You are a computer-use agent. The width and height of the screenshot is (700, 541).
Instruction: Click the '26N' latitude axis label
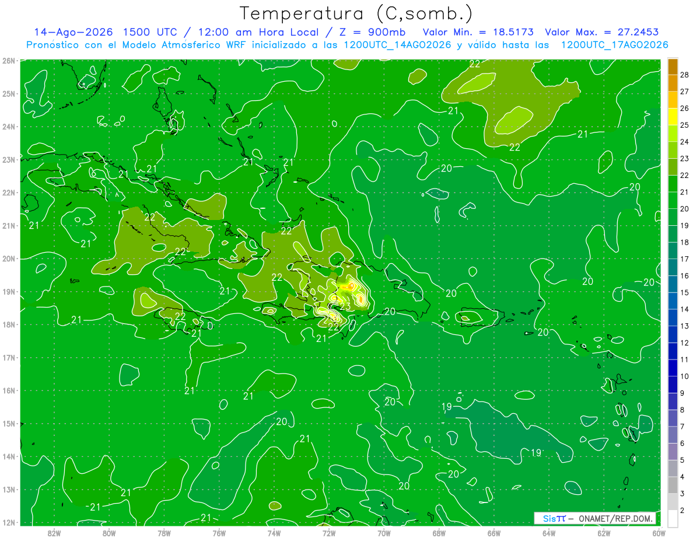[x=8, y=61]
